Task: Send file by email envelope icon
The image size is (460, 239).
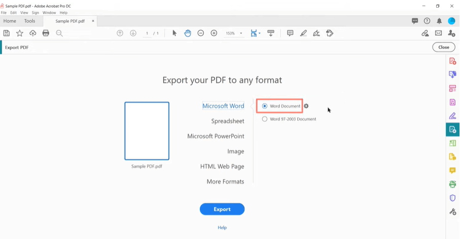Action: click(x=438, y=33)
